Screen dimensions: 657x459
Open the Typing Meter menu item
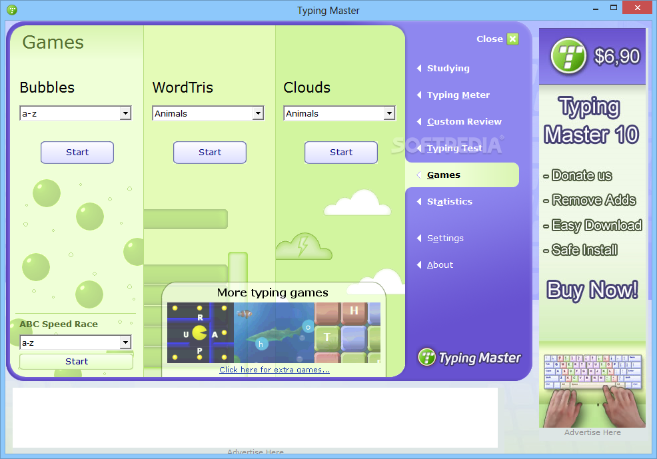458,95
